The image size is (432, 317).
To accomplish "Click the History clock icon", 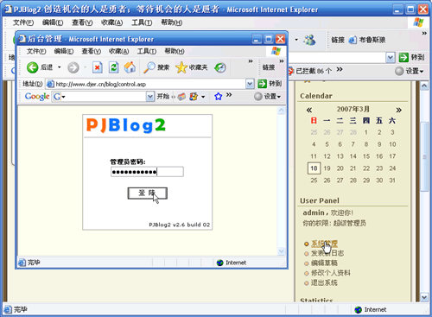I will coord(220,67).
